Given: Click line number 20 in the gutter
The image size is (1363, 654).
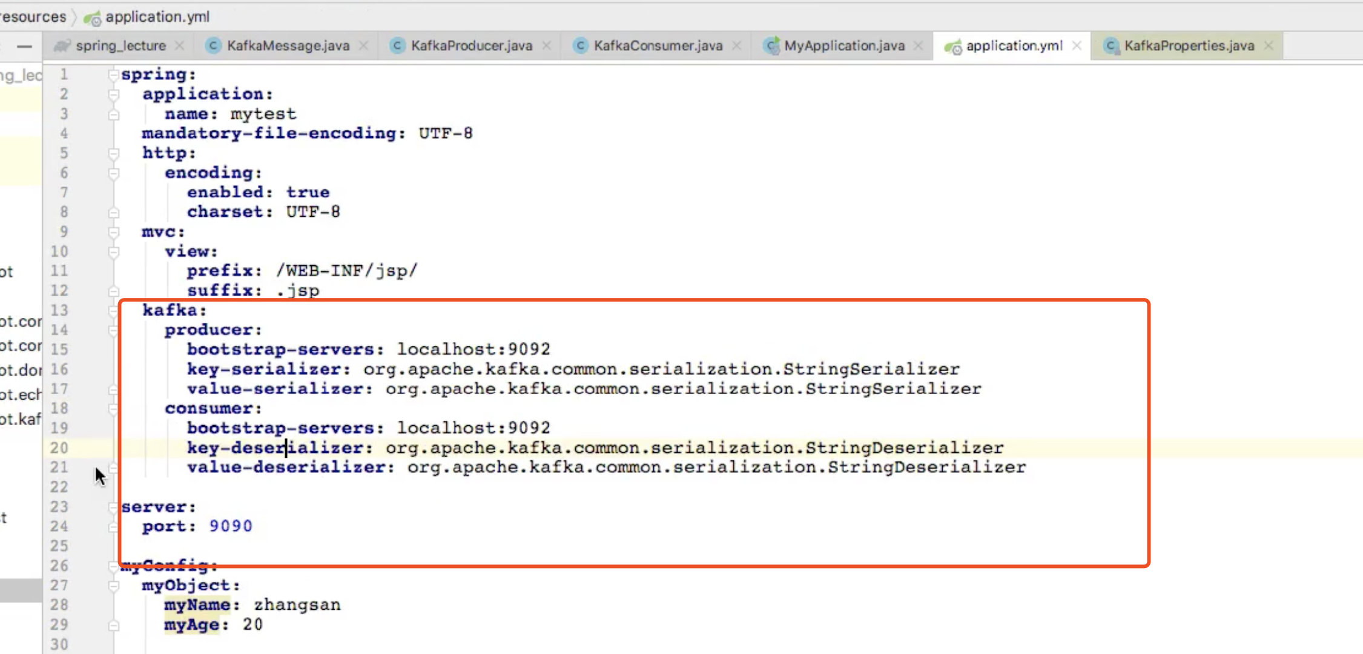Looking at the screenshot, I should click(x=59, y=448).
